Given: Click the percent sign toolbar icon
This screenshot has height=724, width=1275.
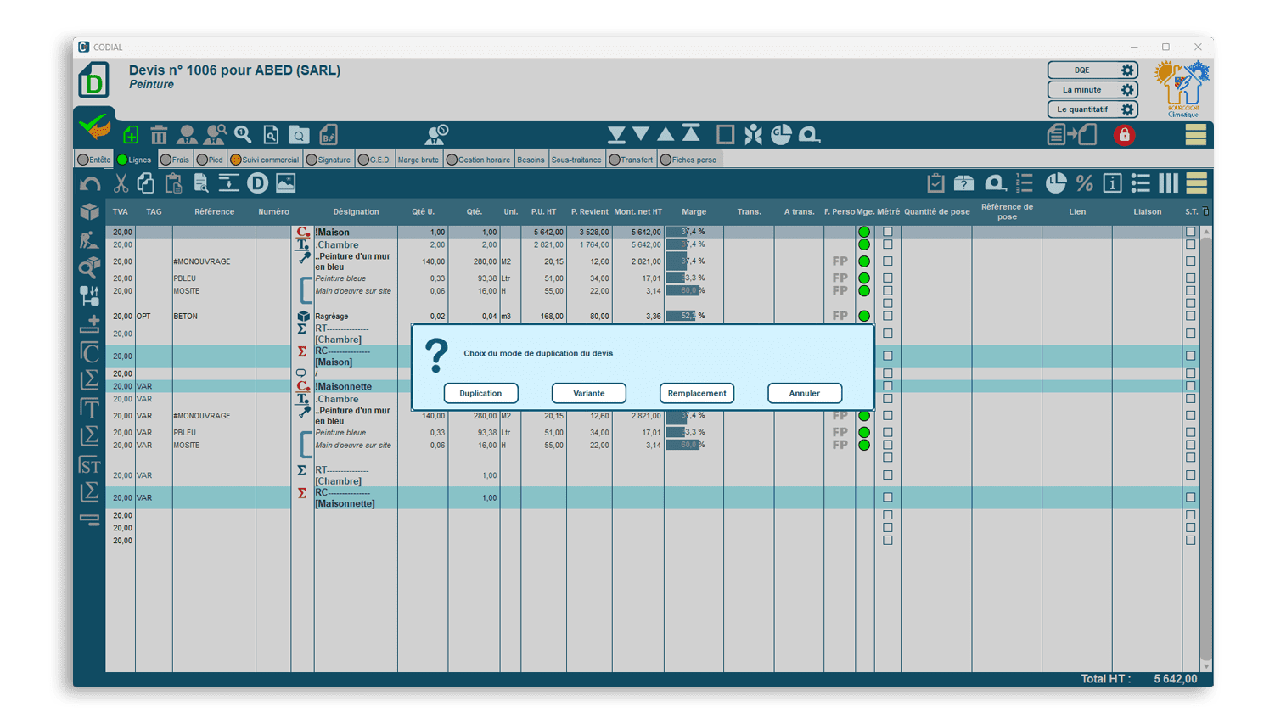Looking at the screenshot, I should pyautogui.click(x=1084, y=183).
